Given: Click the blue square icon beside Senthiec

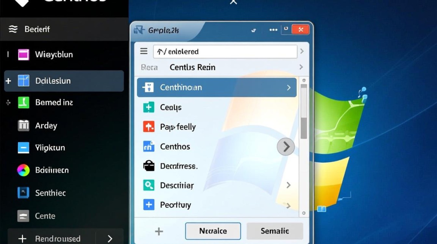Looking at the screenshot, I should coord(23,193).
